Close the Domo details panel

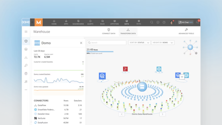pyautogui.click(x=81, y=43)
